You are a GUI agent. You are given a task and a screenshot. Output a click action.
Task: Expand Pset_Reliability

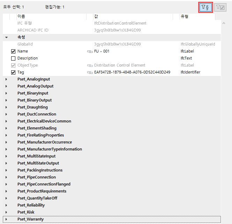6,205
